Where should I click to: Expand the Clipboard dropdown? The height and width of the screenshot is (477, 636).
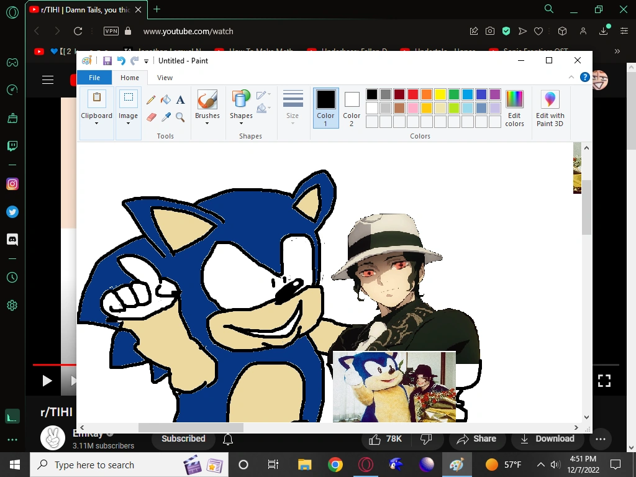click(x=96, y=123)
